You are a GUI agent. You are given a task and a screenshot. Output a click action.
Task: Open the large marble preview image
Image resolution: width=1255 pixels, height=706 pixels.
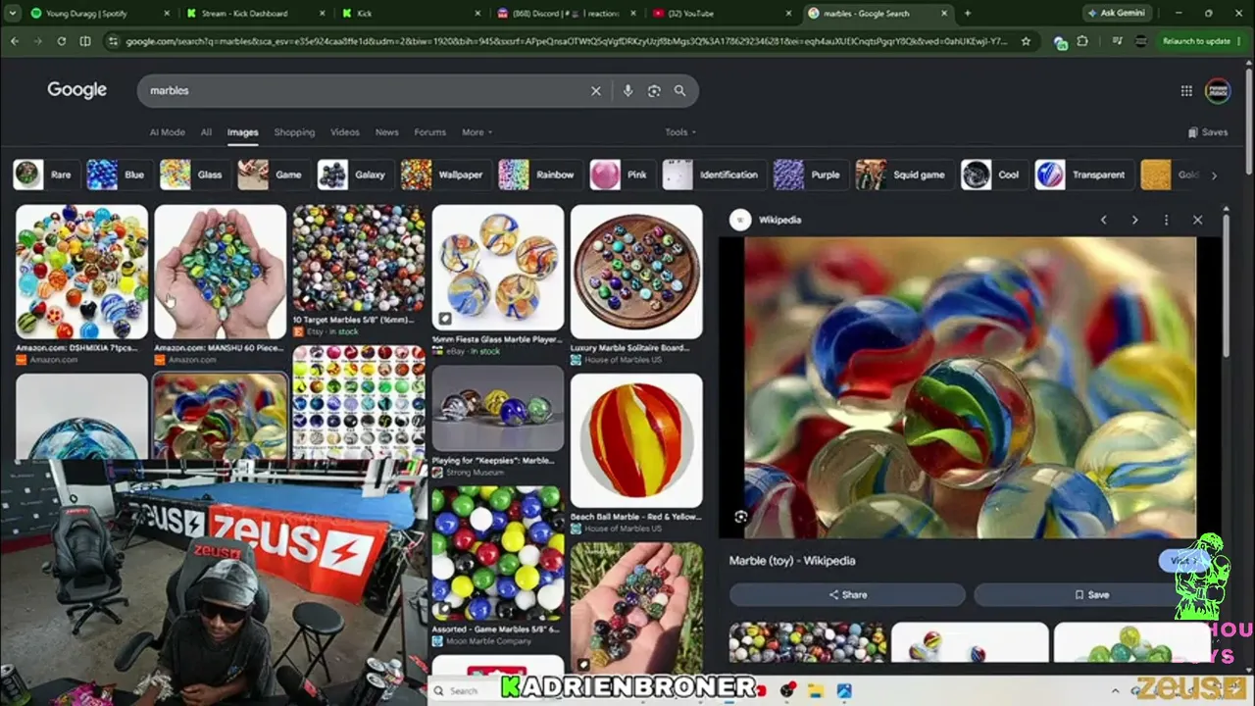coord(971,387)
